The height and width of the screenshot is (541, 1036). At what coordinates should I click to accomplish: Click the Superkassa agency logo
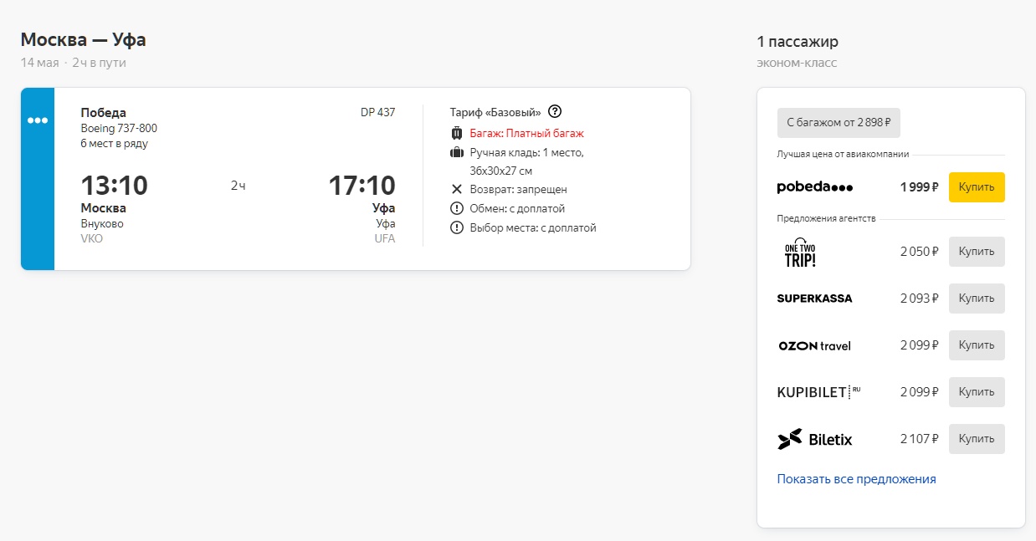point(814,299)
